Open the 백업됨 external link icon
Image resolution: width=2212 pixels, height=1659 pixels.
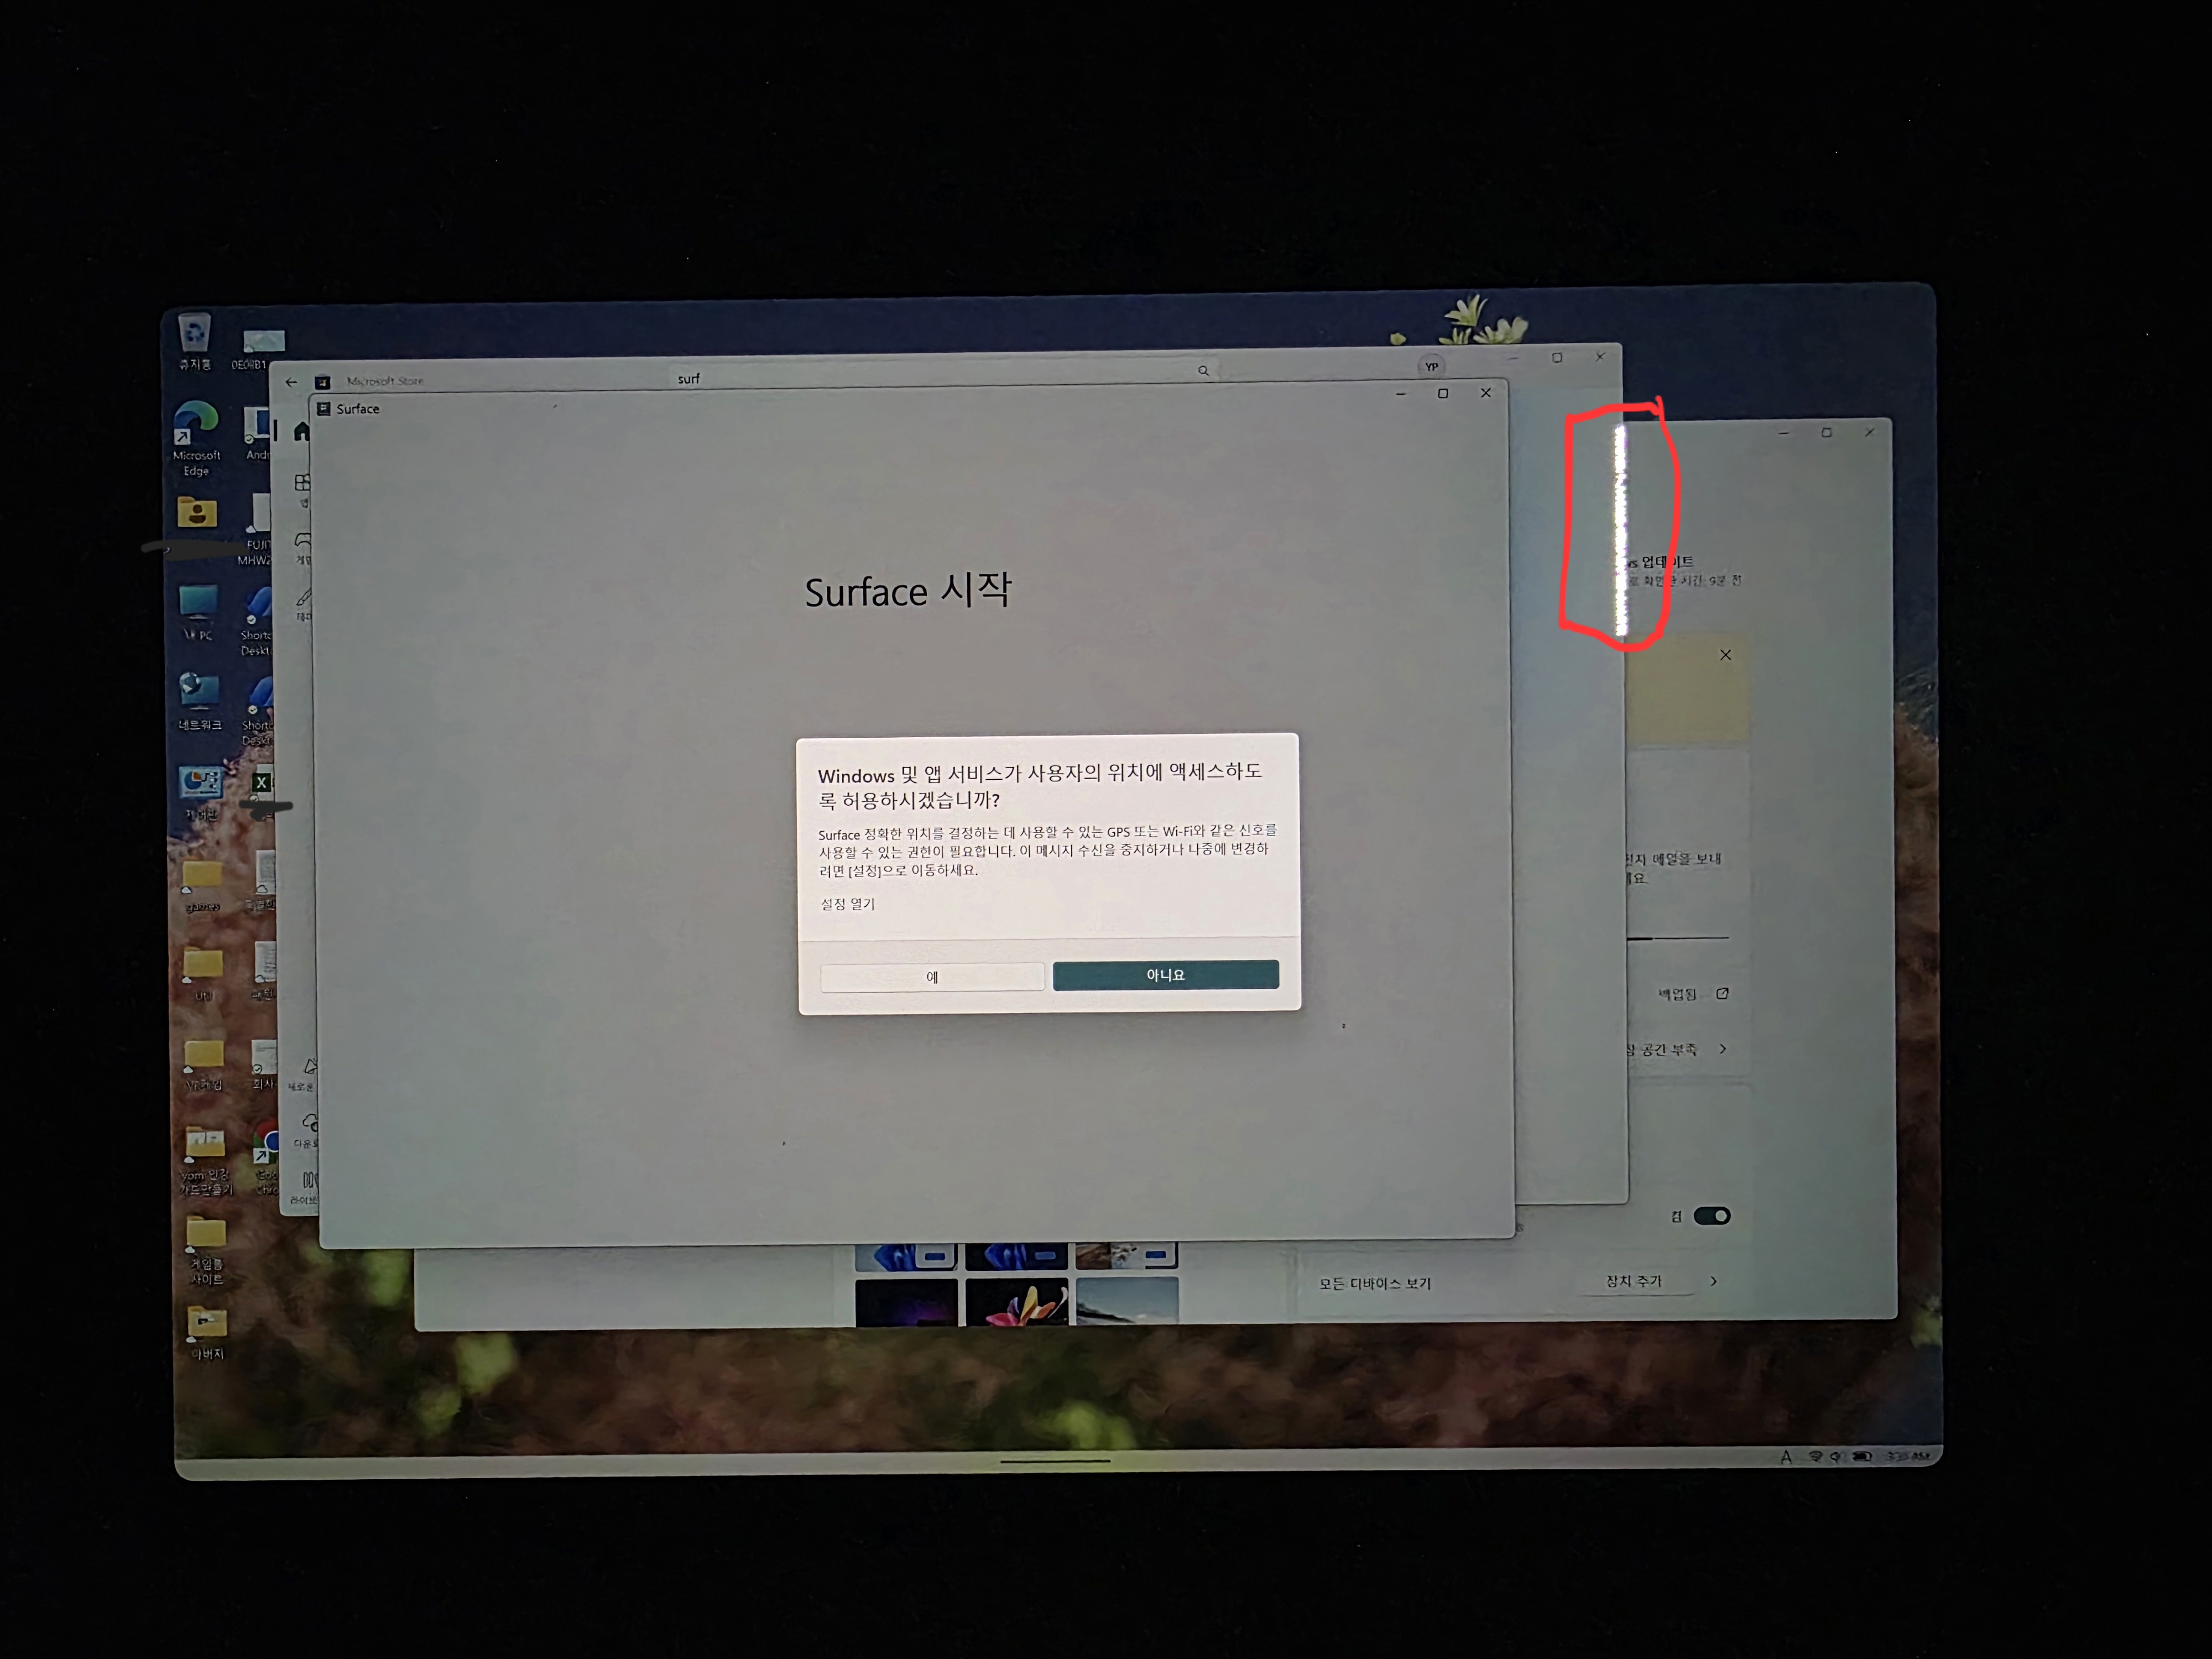(1722, 994)
